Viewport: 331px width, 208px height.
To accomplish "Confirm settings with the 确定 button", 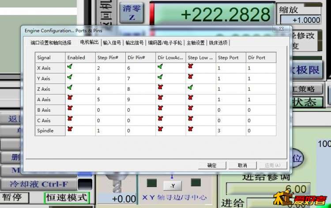I will pyautogui.click(x=212, y=165).
